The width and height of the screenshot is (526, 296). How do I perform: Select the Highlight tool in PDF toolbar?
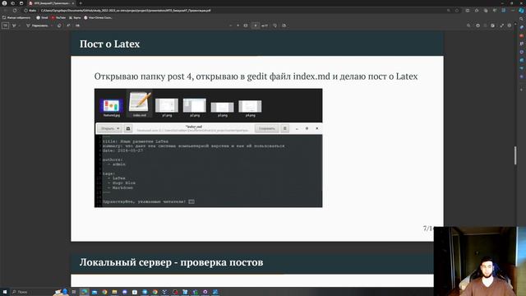coord(14,25)
